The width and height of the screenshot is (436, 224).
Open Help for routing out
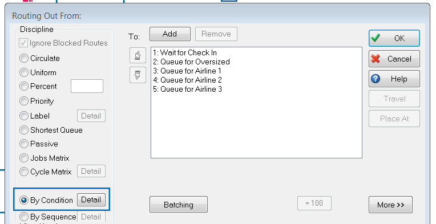(394, 79)
